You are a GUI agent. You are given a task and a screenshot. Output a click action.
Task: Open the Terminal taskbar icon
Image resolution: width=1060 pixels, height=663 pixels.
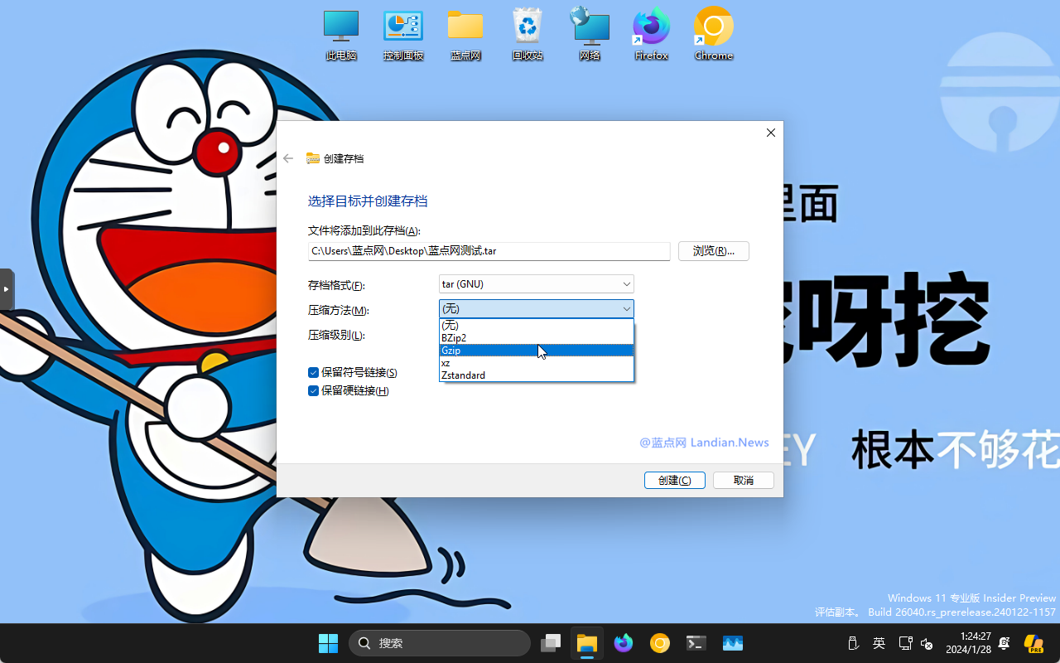point(696,643)
